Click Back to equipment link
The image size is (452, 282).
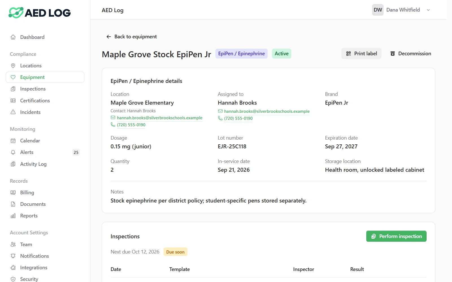131,37
